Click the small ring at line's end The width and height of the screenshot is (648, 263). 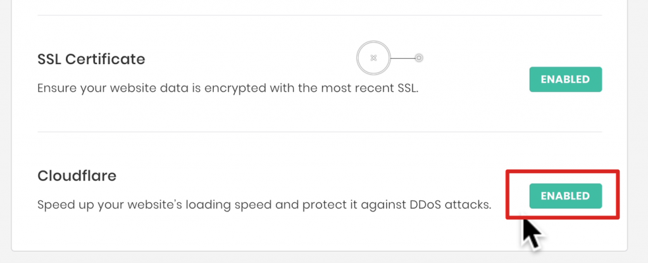tap(418, 58)
